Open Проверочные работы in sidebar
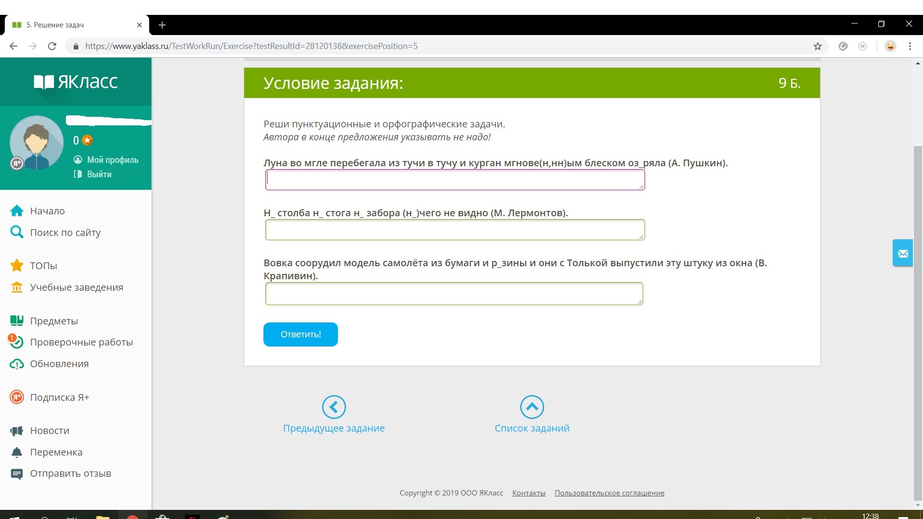The height and width of the screenshot is (519, 923). [x=81, y=342]
